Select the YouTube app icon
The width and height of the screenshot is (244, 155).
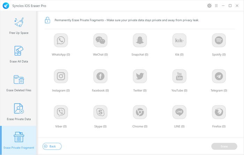[179, 76]
